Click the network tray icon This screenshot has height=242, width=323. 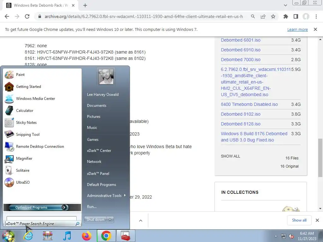[x=284, y=236]
